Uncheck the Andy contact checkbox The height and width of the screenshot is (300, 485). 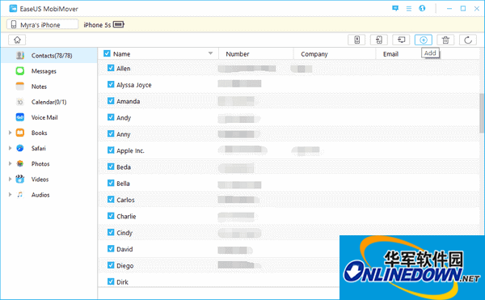pos(111,117)
